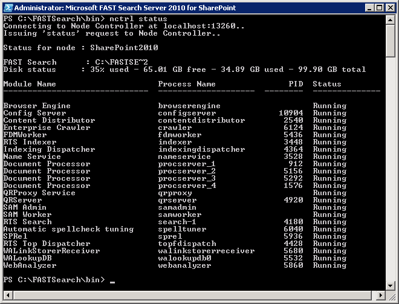Click the 'QRProxy Service' module name

pos(39,193)
